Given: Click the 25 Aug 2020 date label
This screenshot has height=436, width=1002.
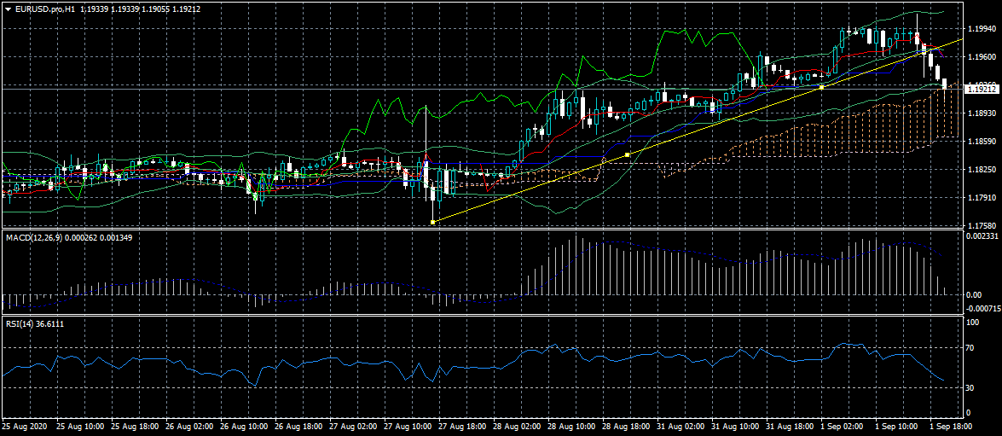Looking at the screenshot, I should pyautogui.click(x=24, y=426).
